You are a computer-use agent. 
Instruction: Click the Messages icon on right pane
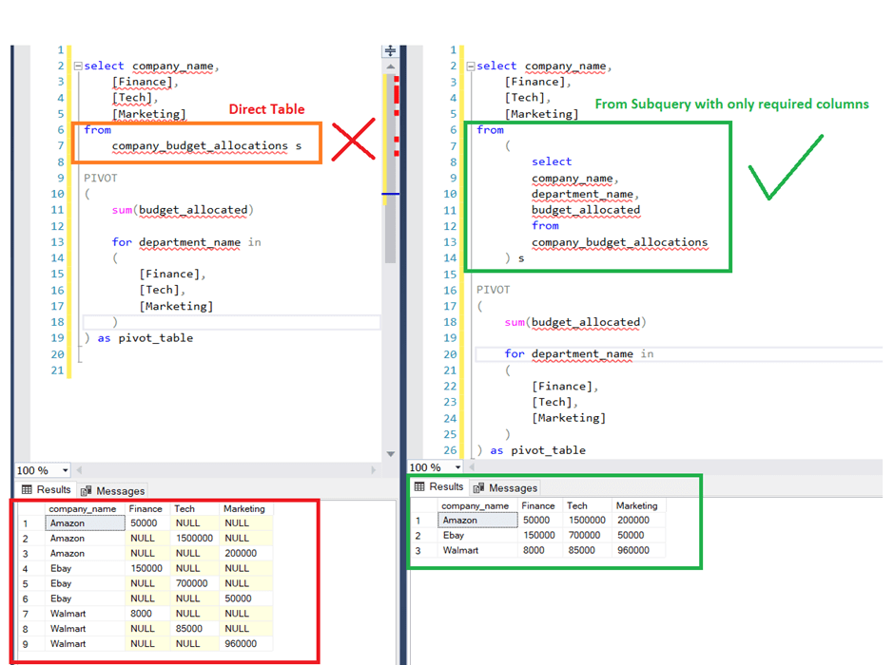[480, 485]
